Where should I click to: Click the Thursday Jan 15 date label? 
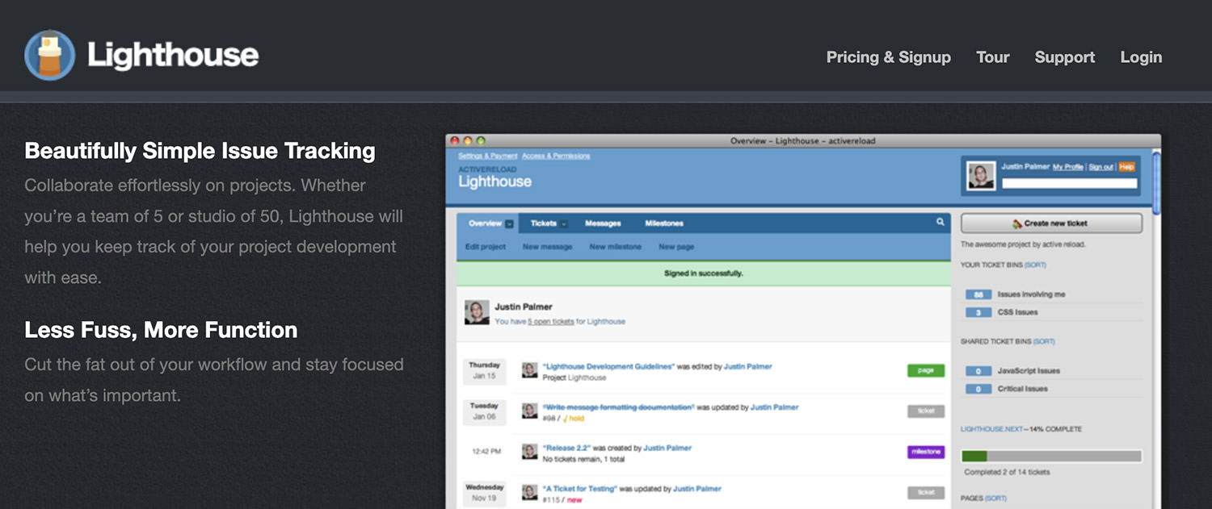(x=484, y=370)
